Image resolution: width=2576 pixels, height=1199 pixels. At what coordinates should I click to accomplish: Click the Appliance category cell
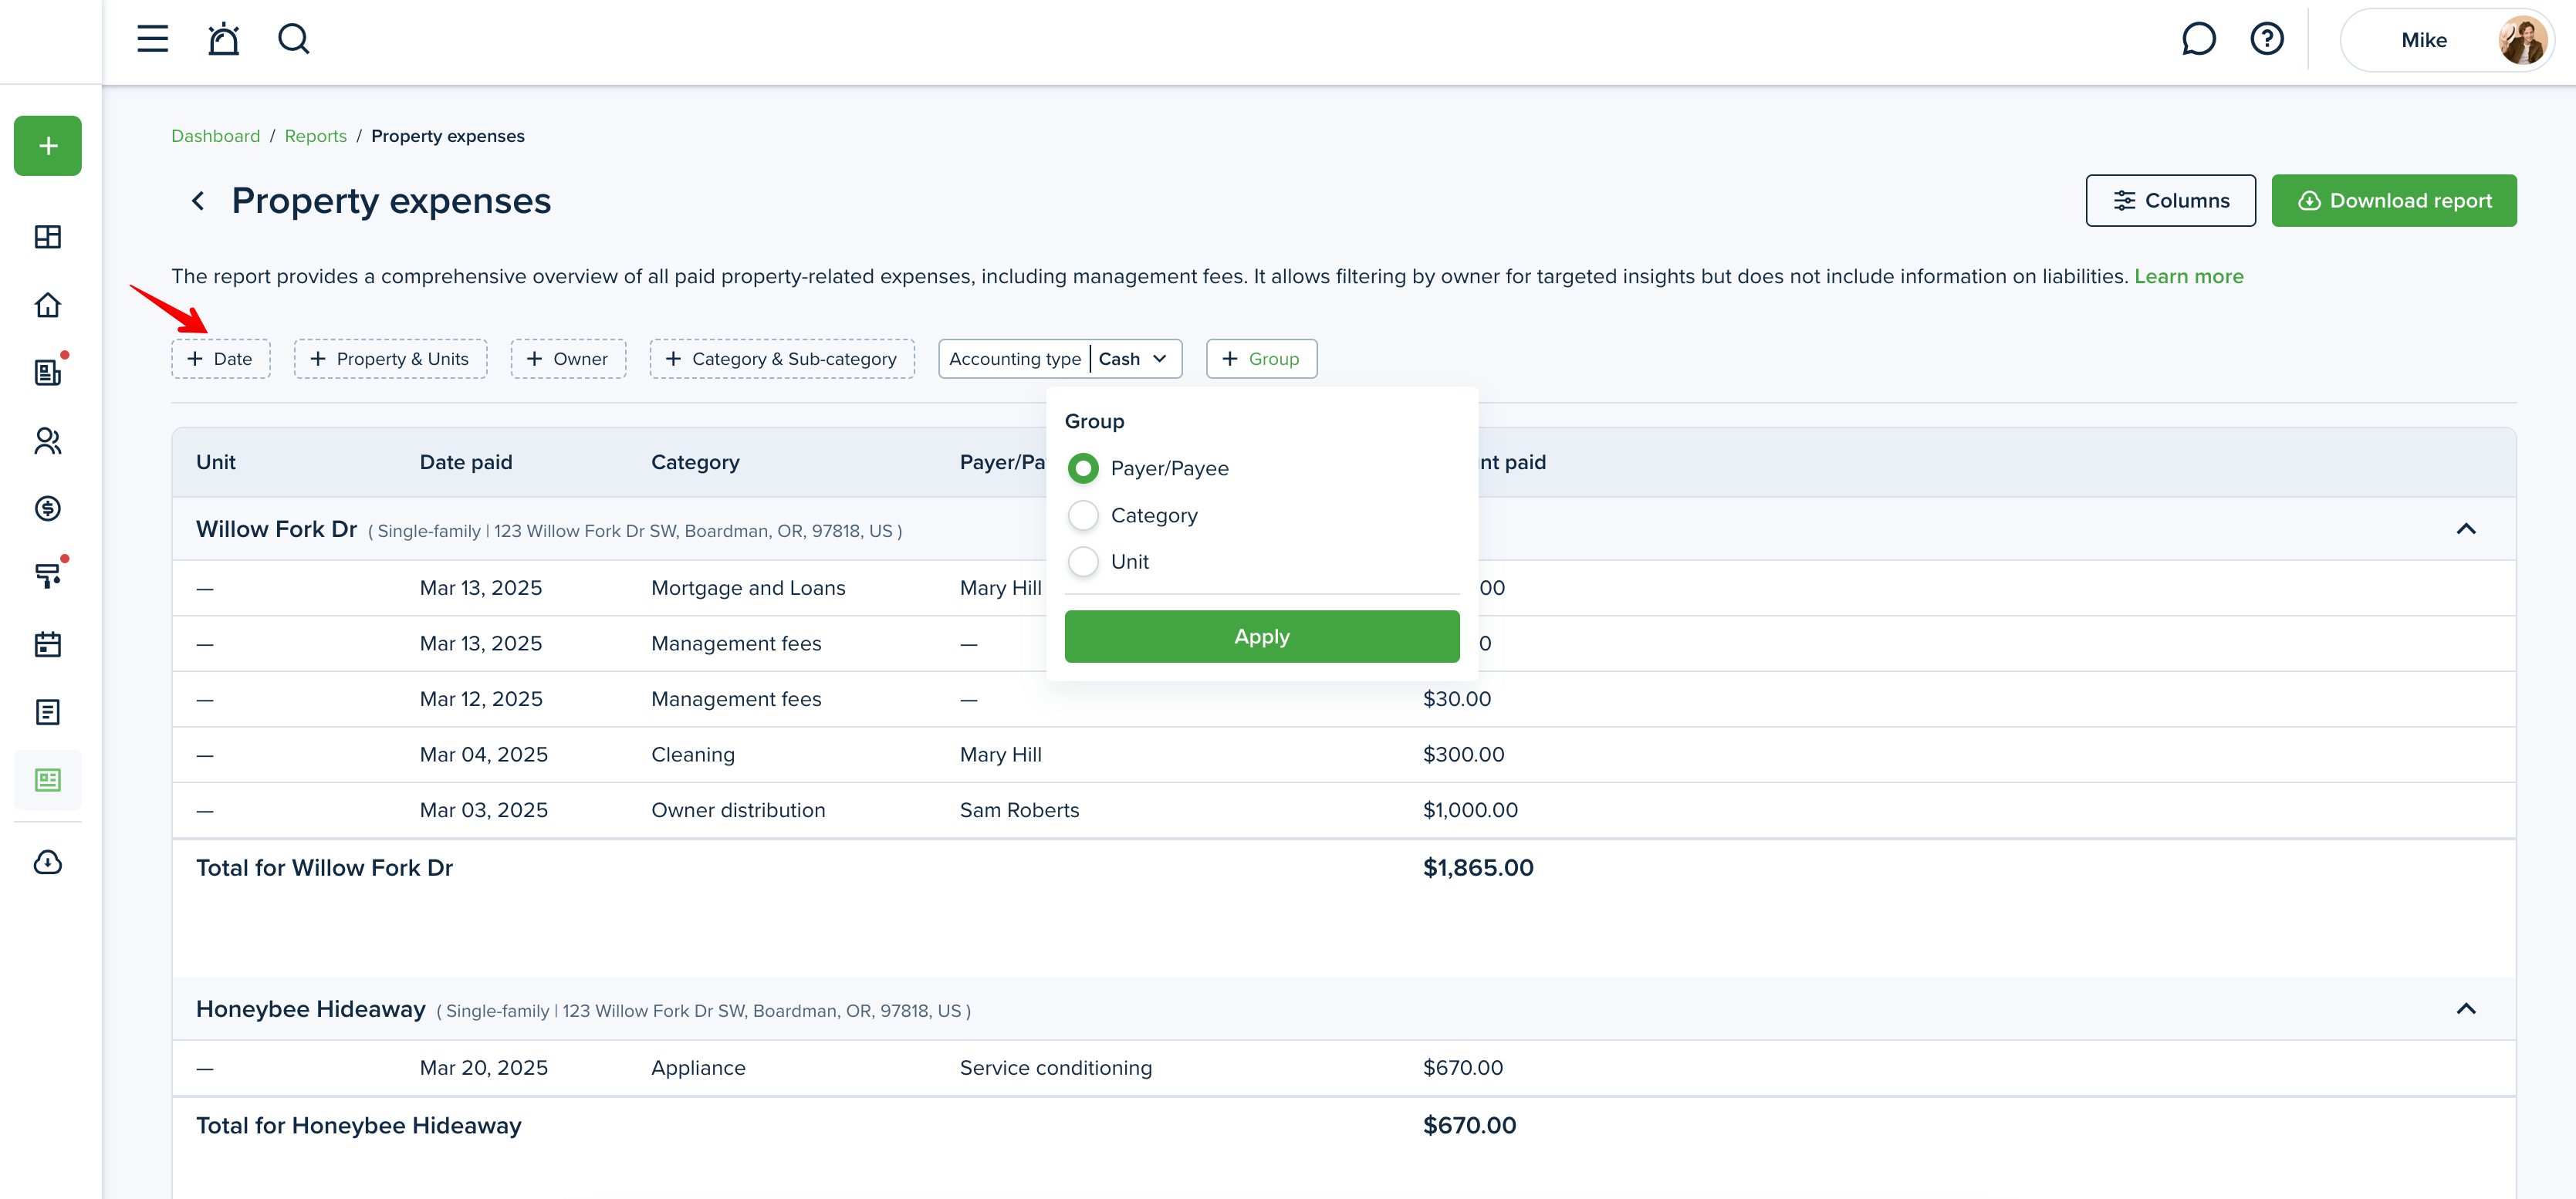coord(698,1068)
